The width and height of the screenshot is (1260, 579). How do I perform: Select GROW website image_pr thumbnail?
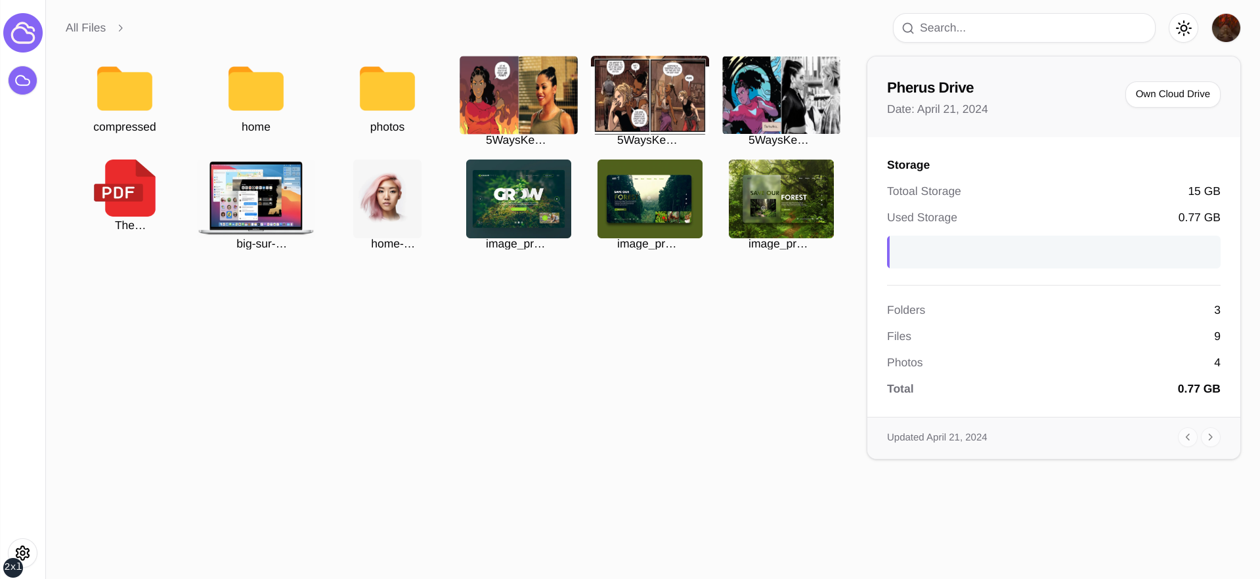point(519,199)
